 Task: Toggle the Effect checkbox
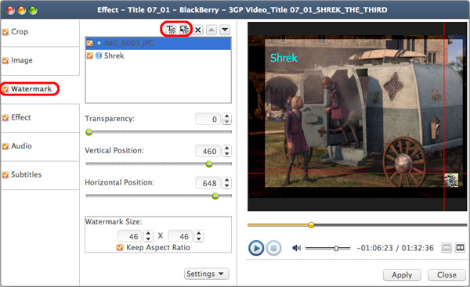[5, 117]
